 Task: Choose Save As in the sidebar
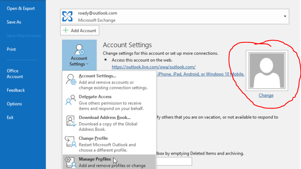pos(14,22)
